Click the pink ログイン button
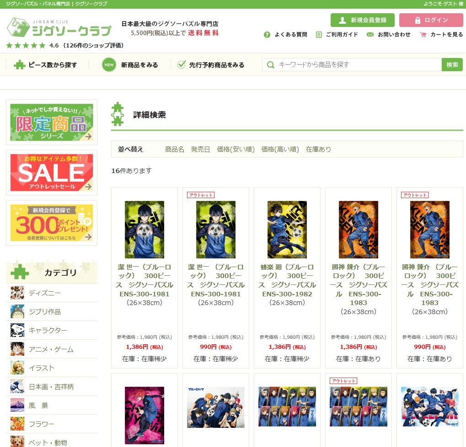The width and height of the screenshot is (466, 447). point(431,20)
